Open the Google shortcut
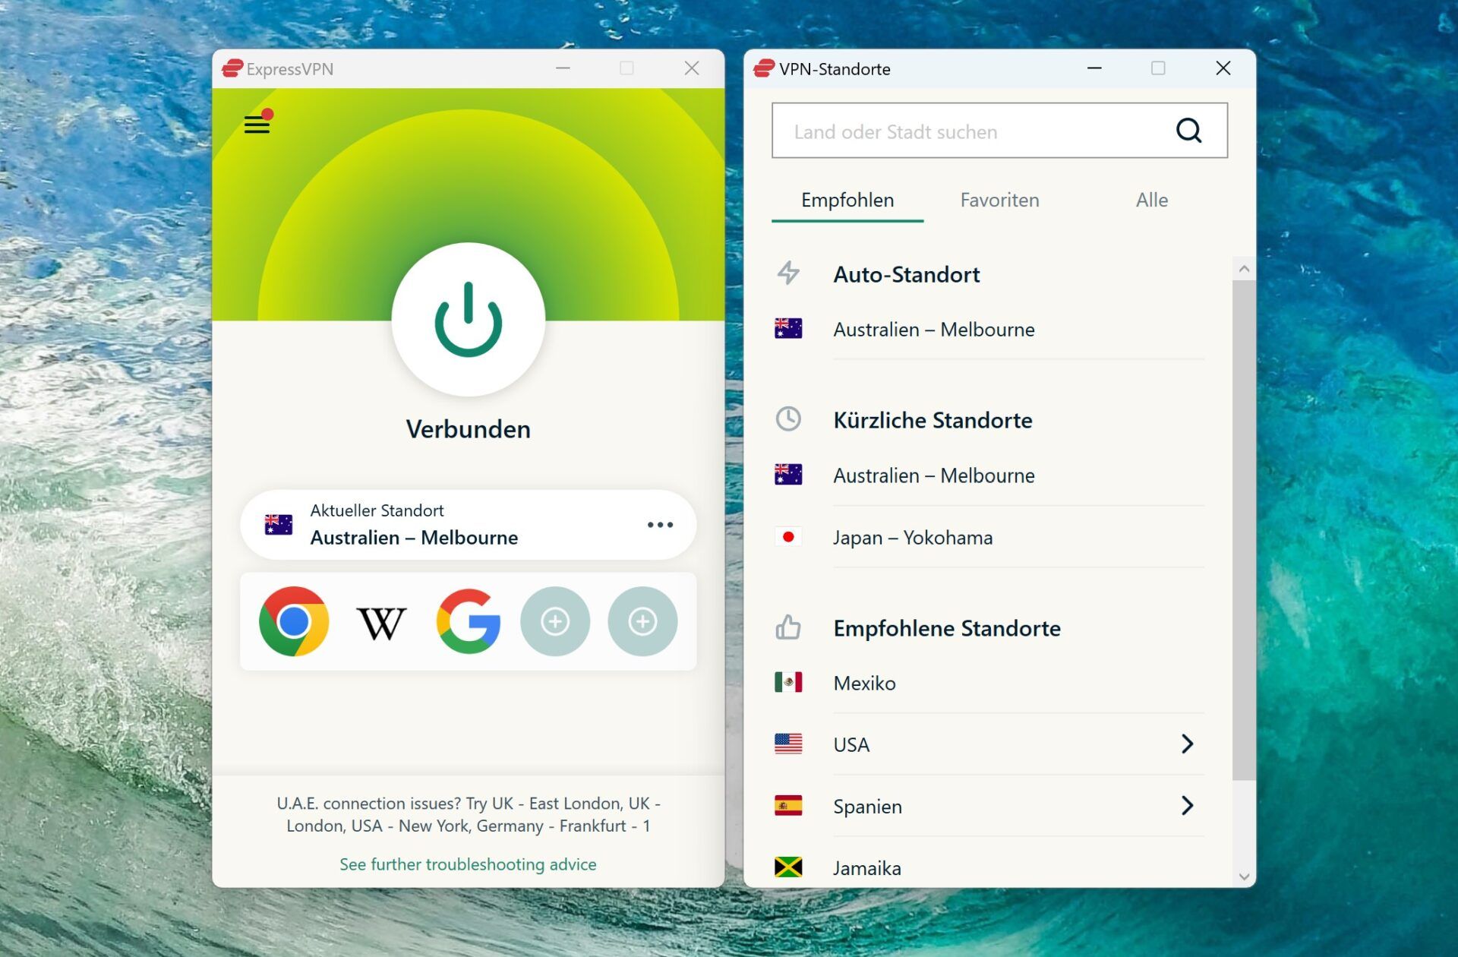The image size is (1458, 957). pyautogui.click(x=469, y=621)
